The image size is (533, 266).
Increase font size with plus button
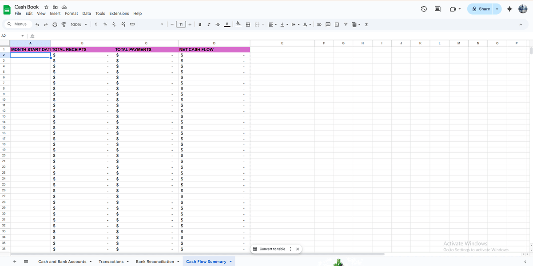tap(190, 24)
